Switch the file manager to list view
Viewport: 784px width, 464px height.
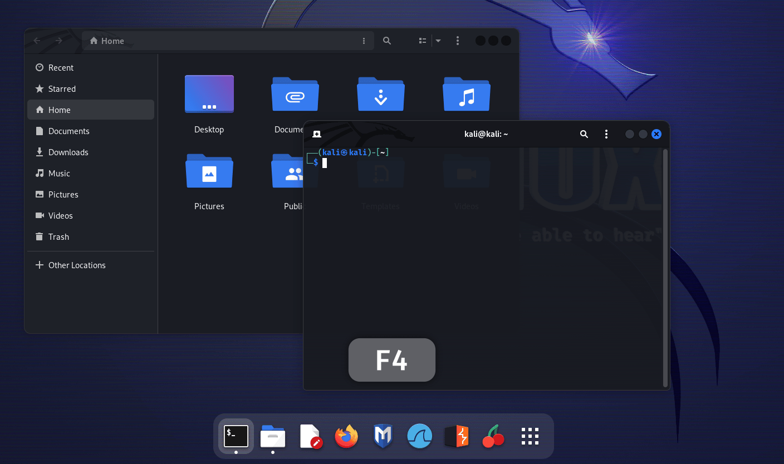(x=422, y=40)
